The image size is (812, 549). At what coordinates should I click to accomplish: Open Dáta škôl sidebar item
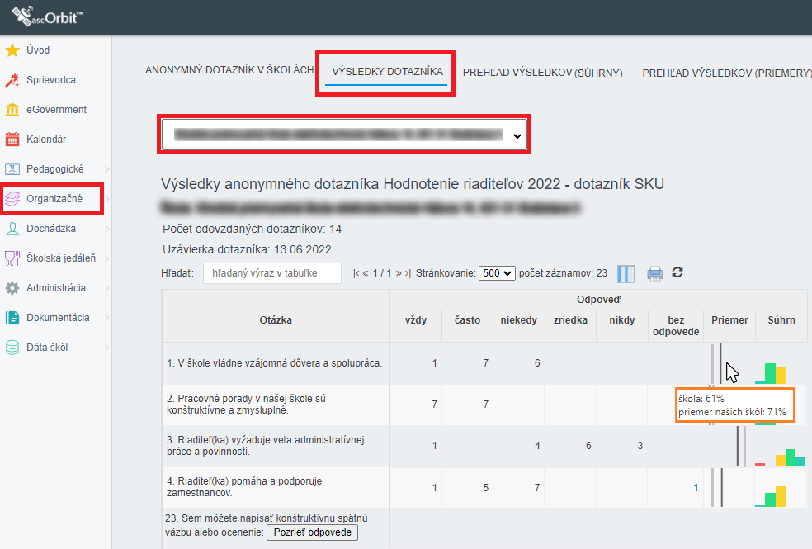click(47, 348)
